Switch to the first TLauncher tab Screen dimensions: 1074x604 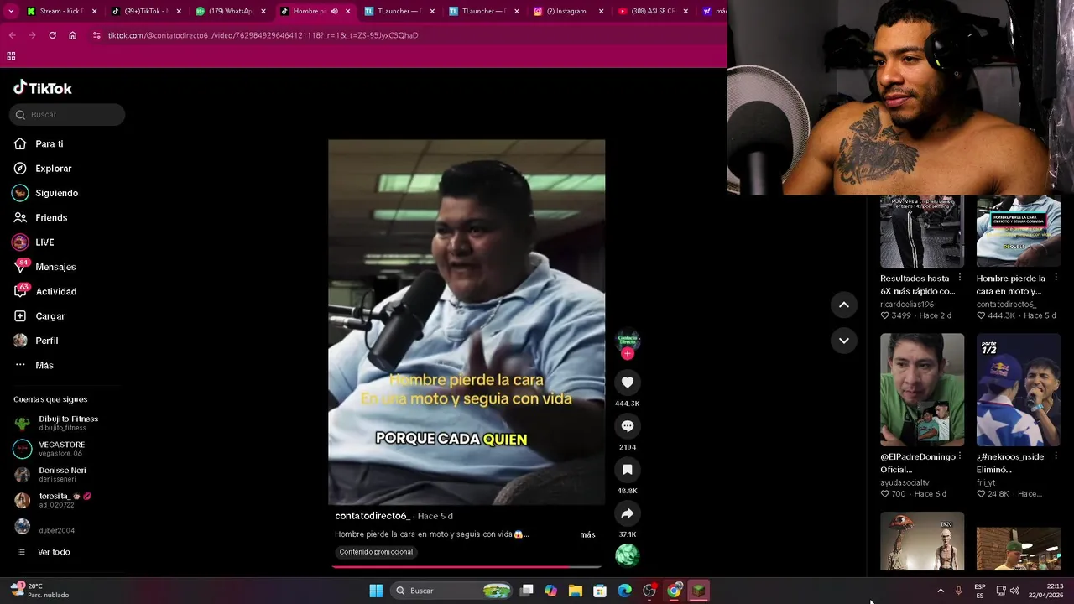pos(399,11)
